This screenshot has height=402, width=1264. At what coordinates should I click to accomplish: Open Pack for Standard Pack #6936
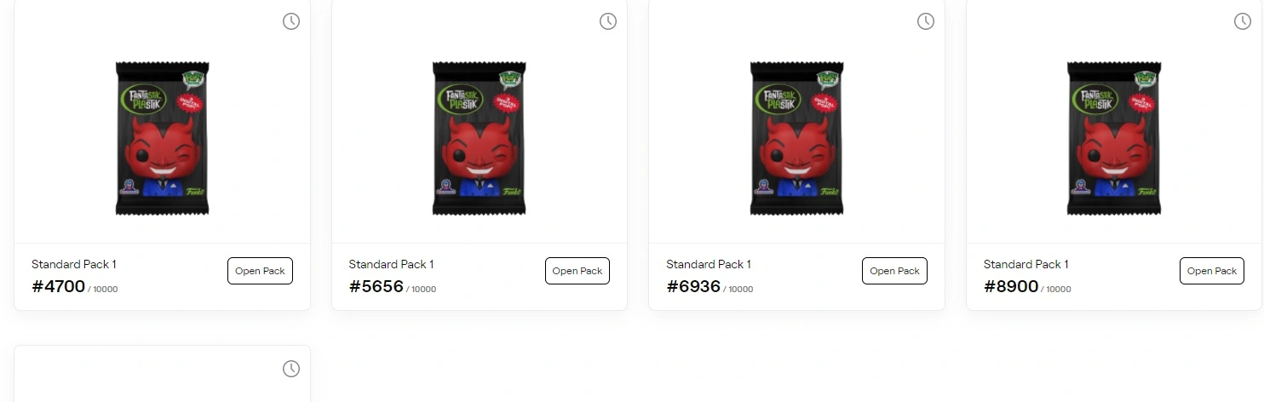894,271
